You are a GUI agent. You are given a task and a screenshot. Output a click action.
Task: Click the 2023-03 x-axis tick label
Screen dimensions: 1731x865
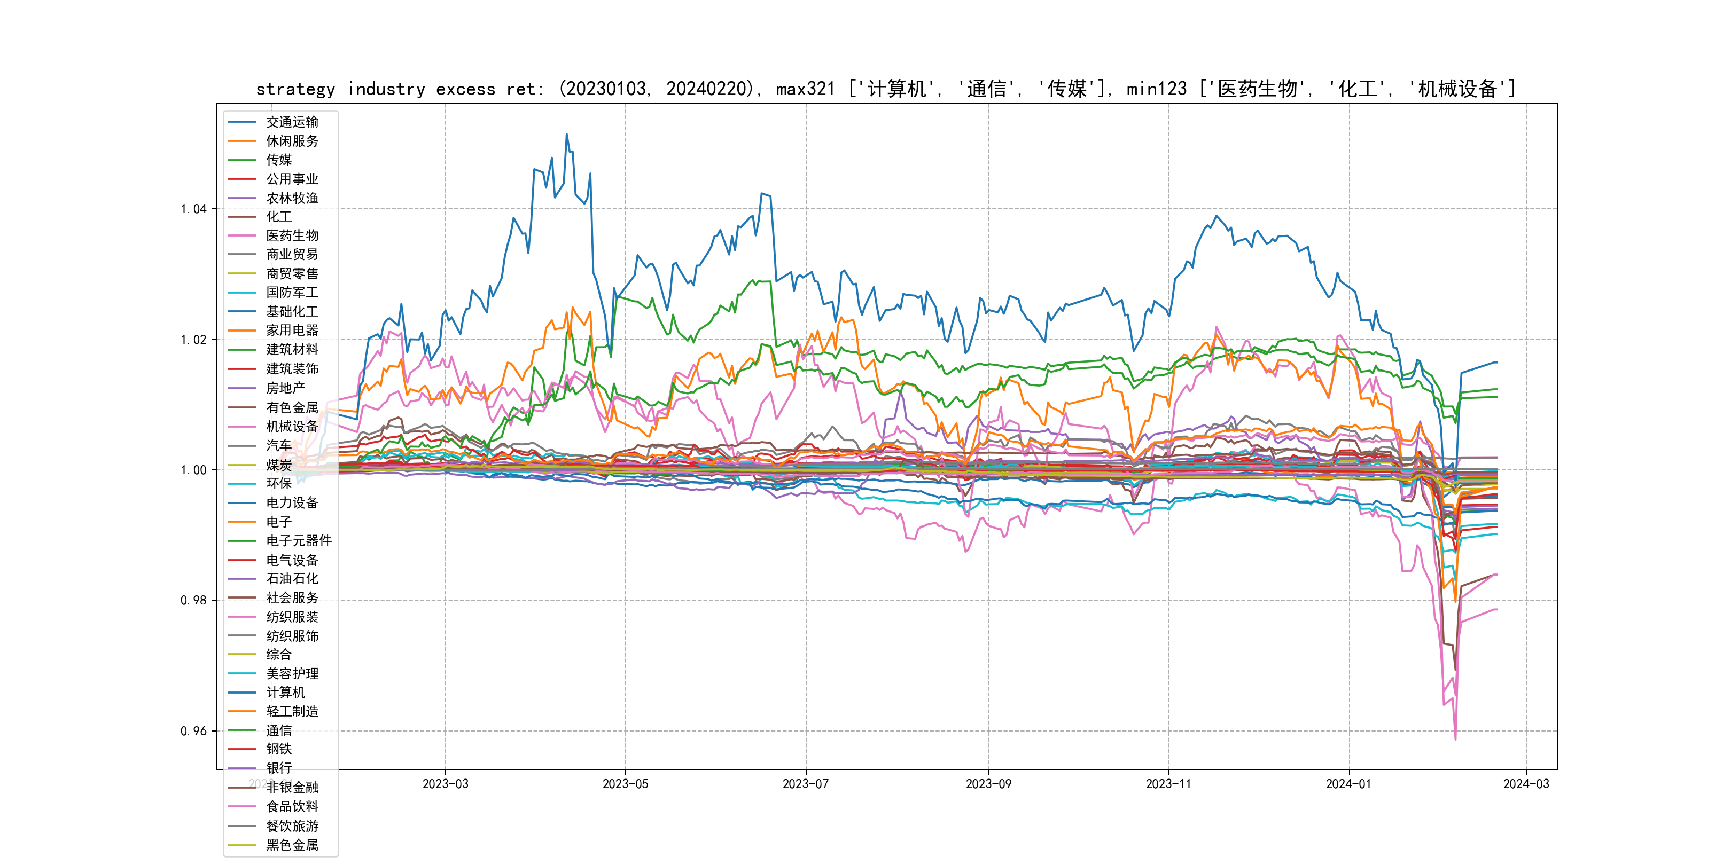[x=445, y=784]
